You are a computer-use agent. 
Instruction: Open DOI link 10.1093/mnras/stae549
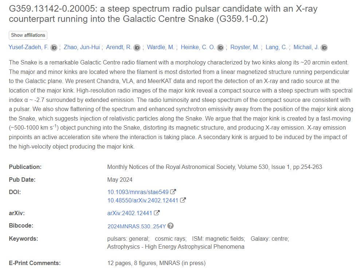138,192
